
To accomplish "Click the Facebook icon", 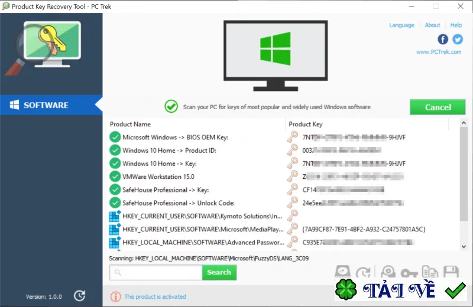I will (442, 39).
